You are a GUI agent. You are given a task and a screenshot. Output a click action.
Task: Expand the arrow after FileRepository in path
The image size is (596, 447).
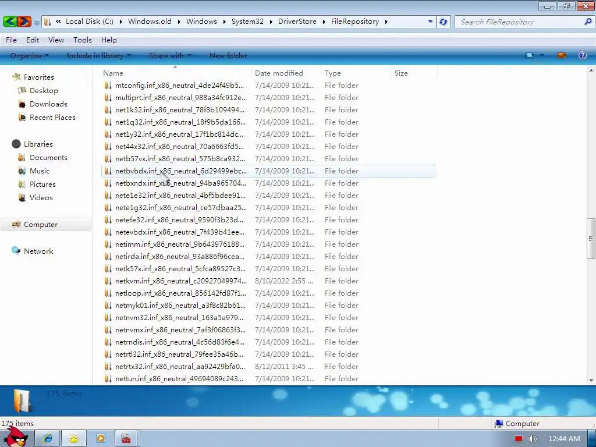[x=386, y=22]
